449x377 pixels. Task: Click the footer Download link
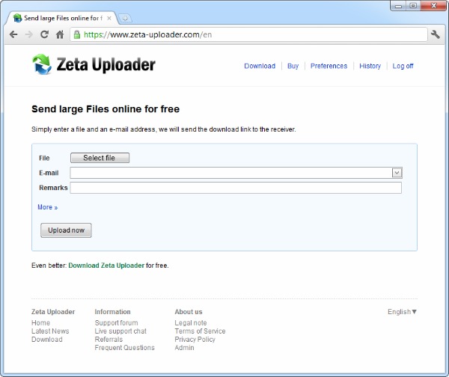pos(47,340)
